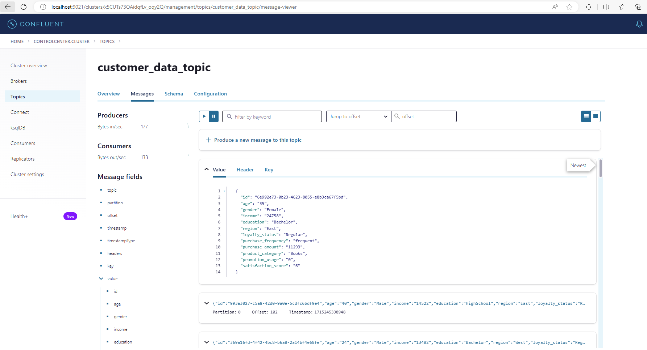This screenshot has height=350, width=647.
Task: Select the headers message field
Action: (x=115, y=253)
